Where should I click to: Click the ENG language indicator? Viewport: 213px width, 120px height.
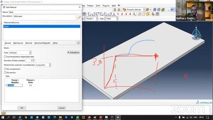click(x=195, y=117)
